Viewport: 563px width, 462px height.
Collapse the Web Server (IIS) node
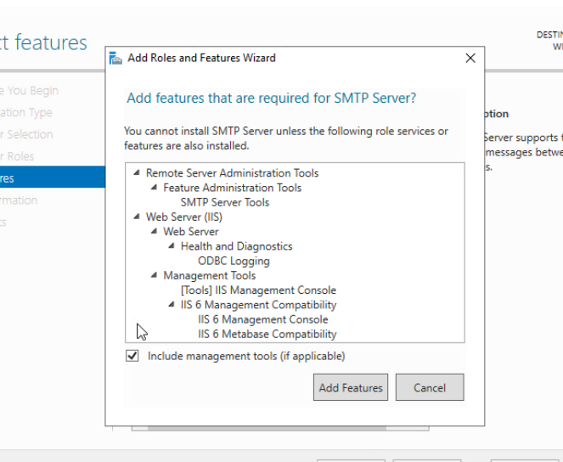pyautogui.click(x=137, y=217)
